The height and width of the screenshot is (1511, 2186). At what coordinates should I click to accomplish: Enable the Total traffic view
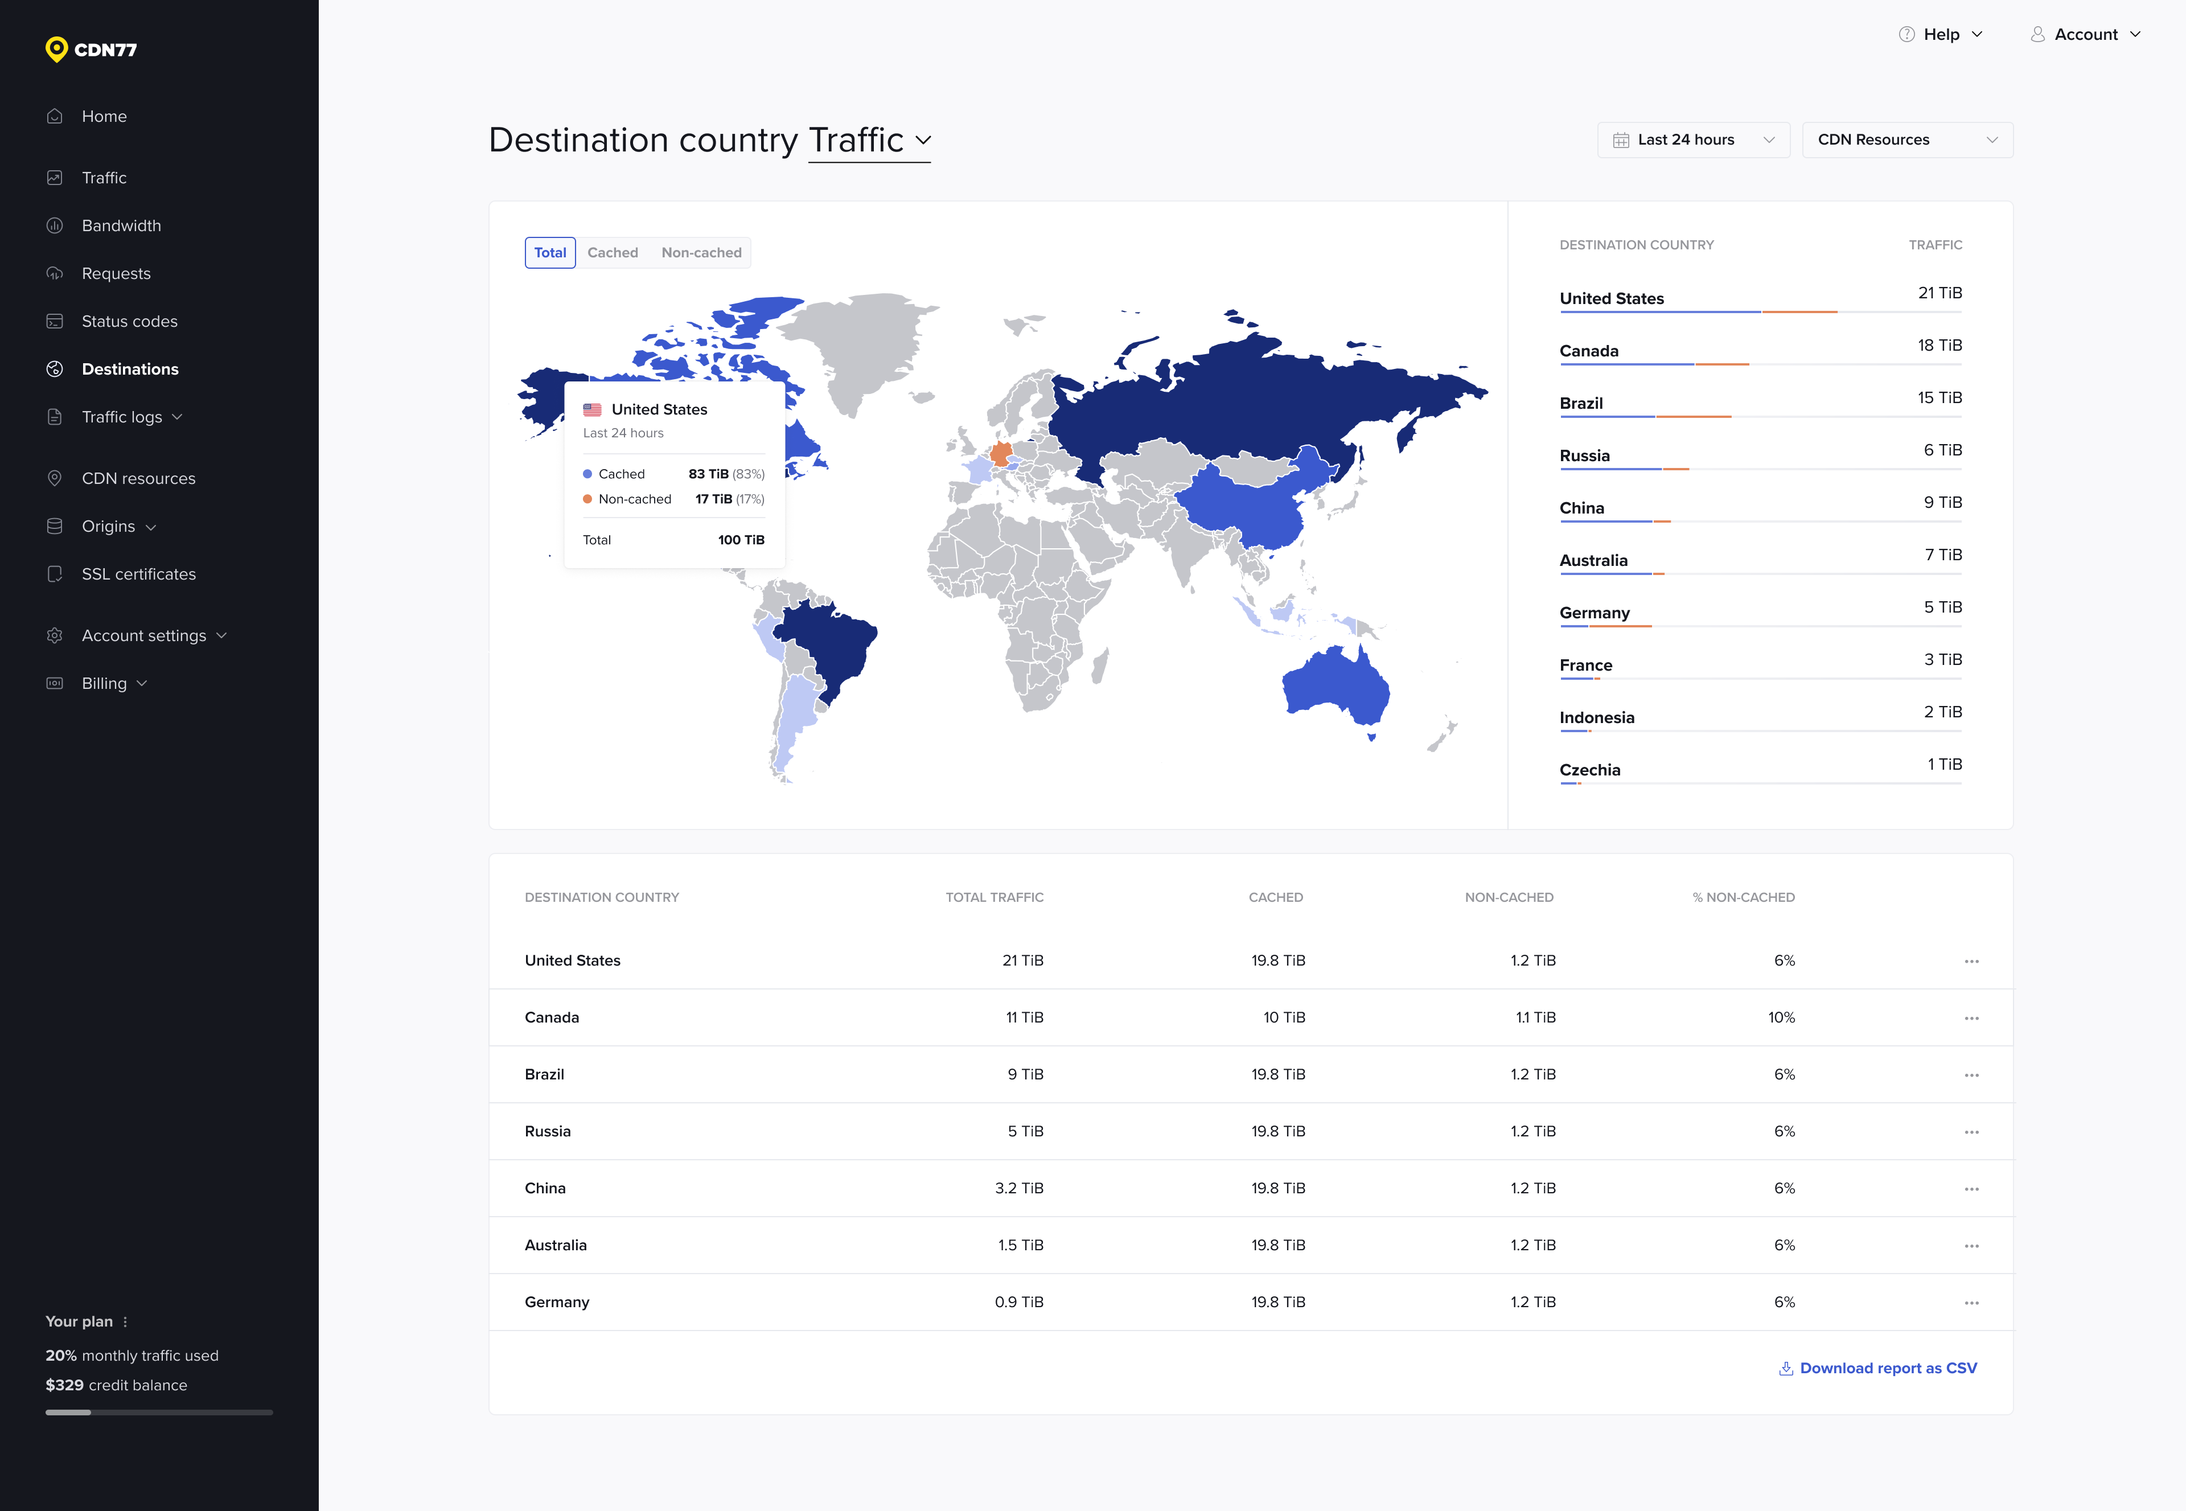tap(550, 252)
